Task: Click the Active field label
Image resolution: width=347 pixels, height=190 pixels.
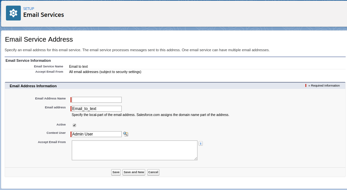Action: (x=61, y=125)
